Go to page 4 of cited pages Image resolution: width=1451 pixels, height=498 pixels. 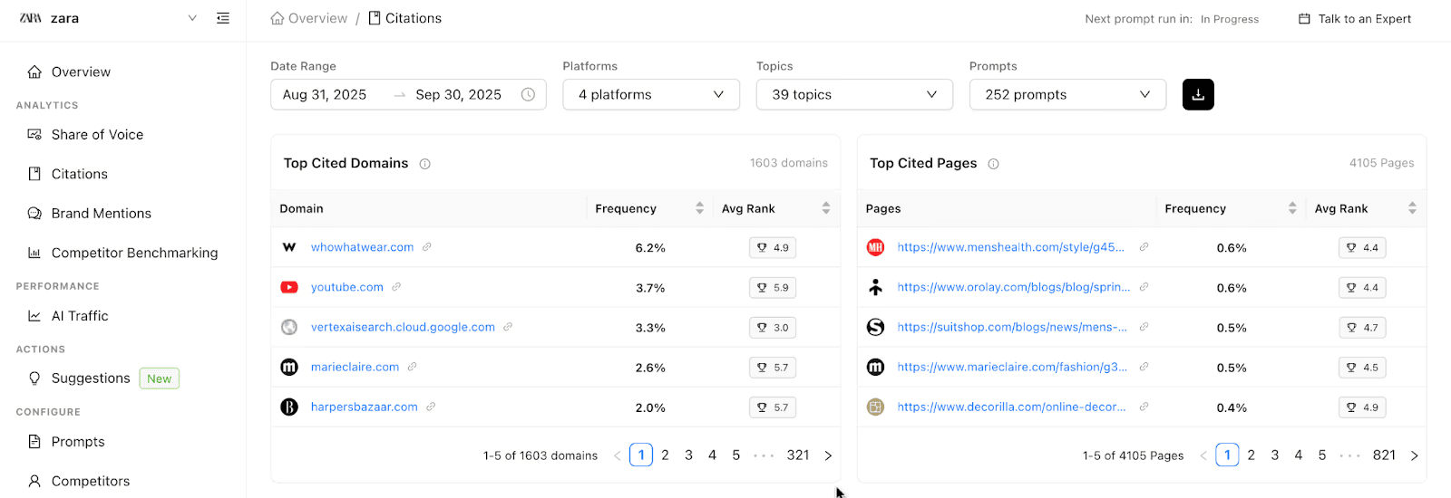[1298, 455]
